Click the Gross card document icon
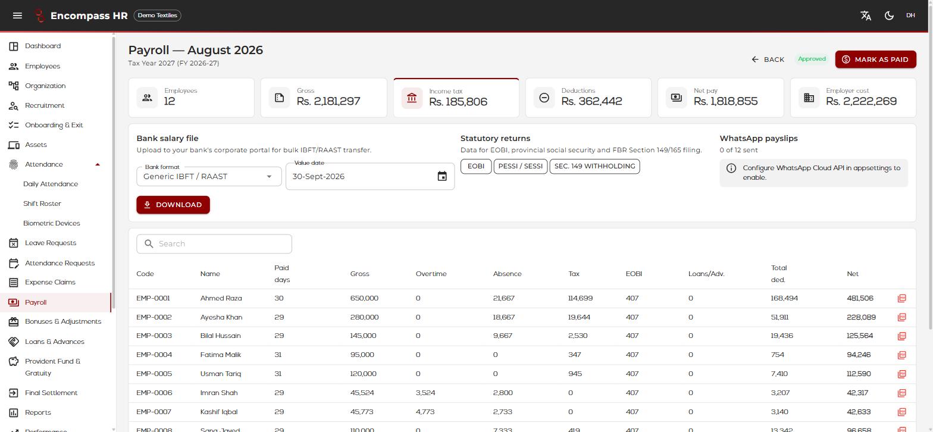 click(x=280, y=98)
